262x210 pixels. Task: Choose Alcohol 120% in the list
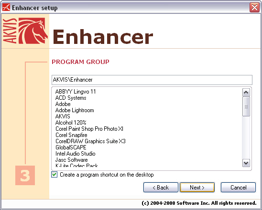click(71, 123)
